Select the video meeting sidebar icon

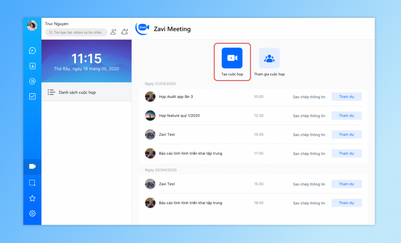pyautogui.click(x=33, y=166)
